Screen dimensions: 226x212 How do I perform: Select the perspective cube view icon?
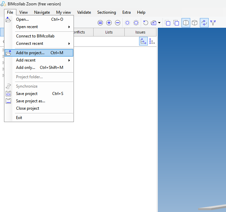pyautogui.click(x=195, y=23)
